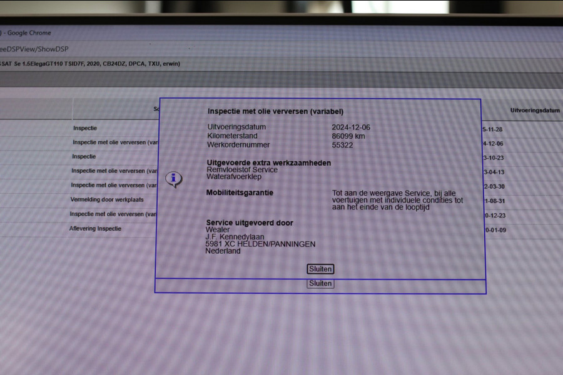The image size is (563, 375).
Task: Click the 'Werkordernummer' label
Action: pyautogui.click(x=238, y=145)
